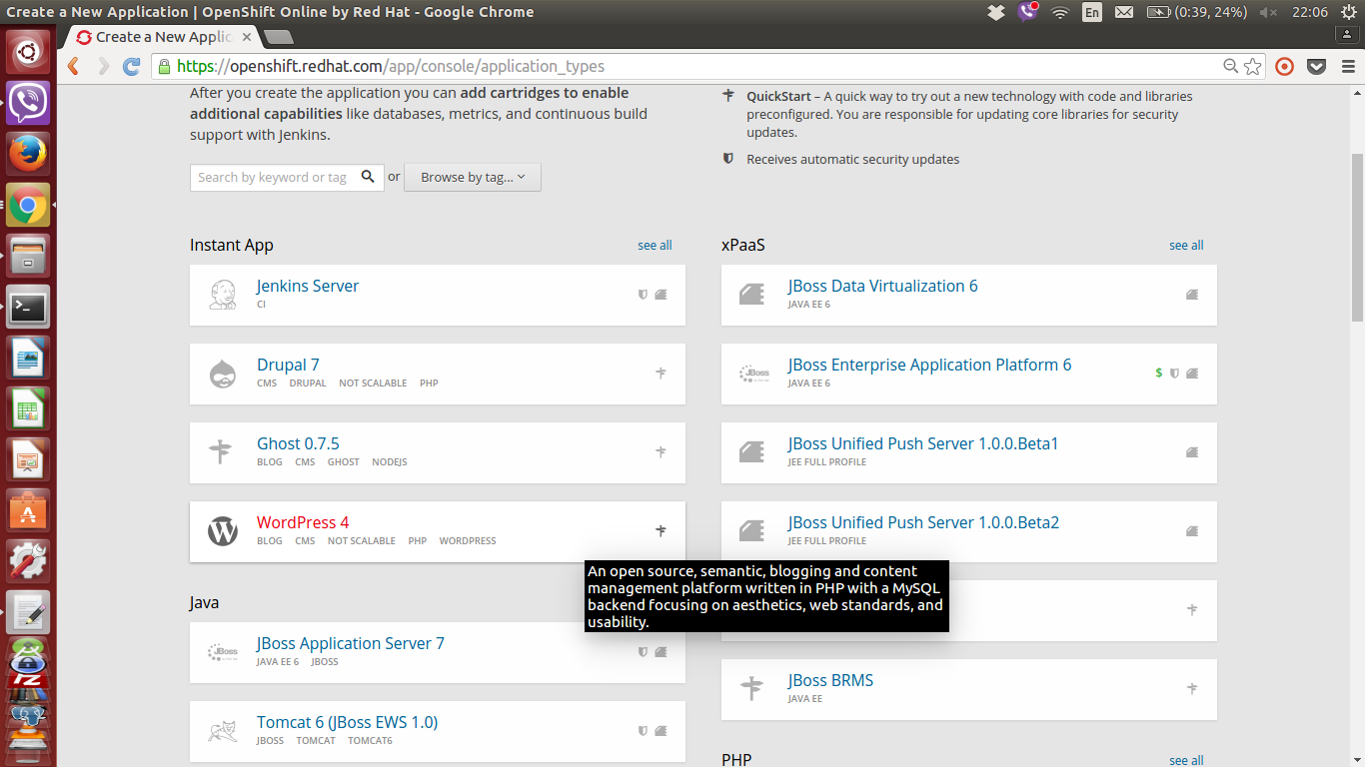Click the Drupal 7 droplet icon
This screenshot has height=767, width=1365.
tap(223, 374)
